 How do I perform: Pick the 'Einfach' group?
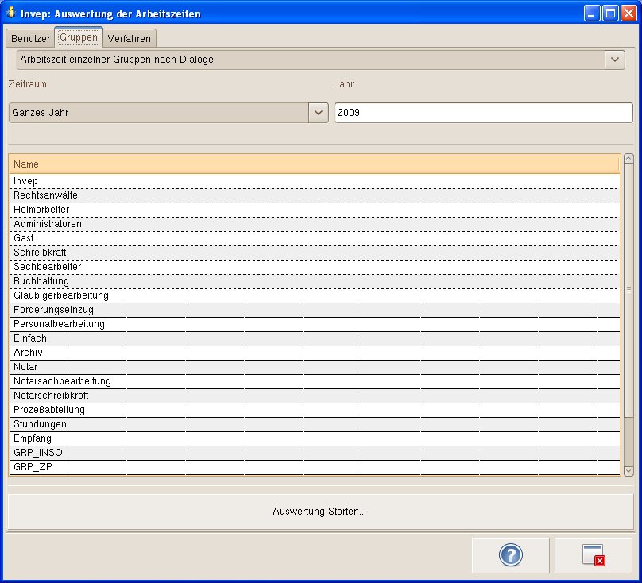(314, 338)
